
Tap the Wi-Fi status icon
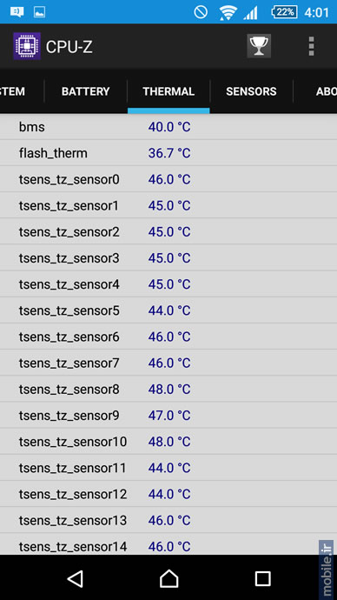(228, 13)
